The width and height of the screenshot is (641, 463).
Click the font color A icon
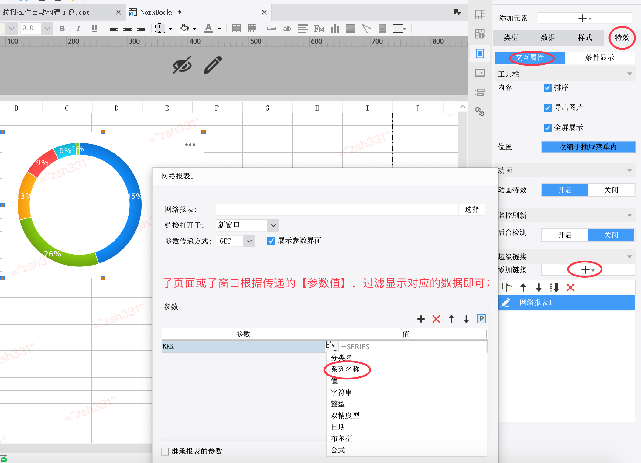208,29
